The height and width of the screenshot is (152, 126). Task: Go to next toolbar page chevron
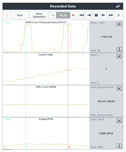click(118, 15)
